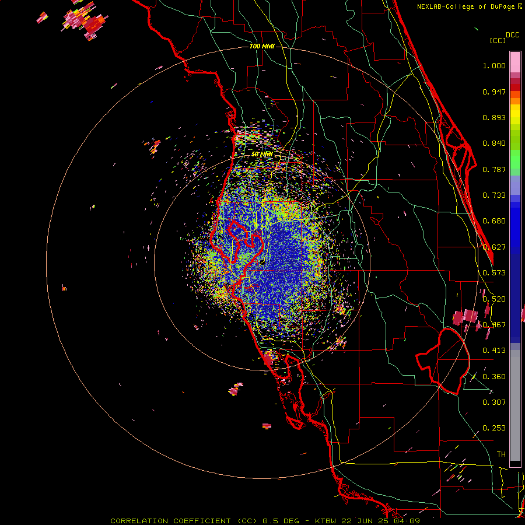Screen dimensions: 525x525
Task: Click the NEXLAB-College of DuPage label
Action: [466, 6]
